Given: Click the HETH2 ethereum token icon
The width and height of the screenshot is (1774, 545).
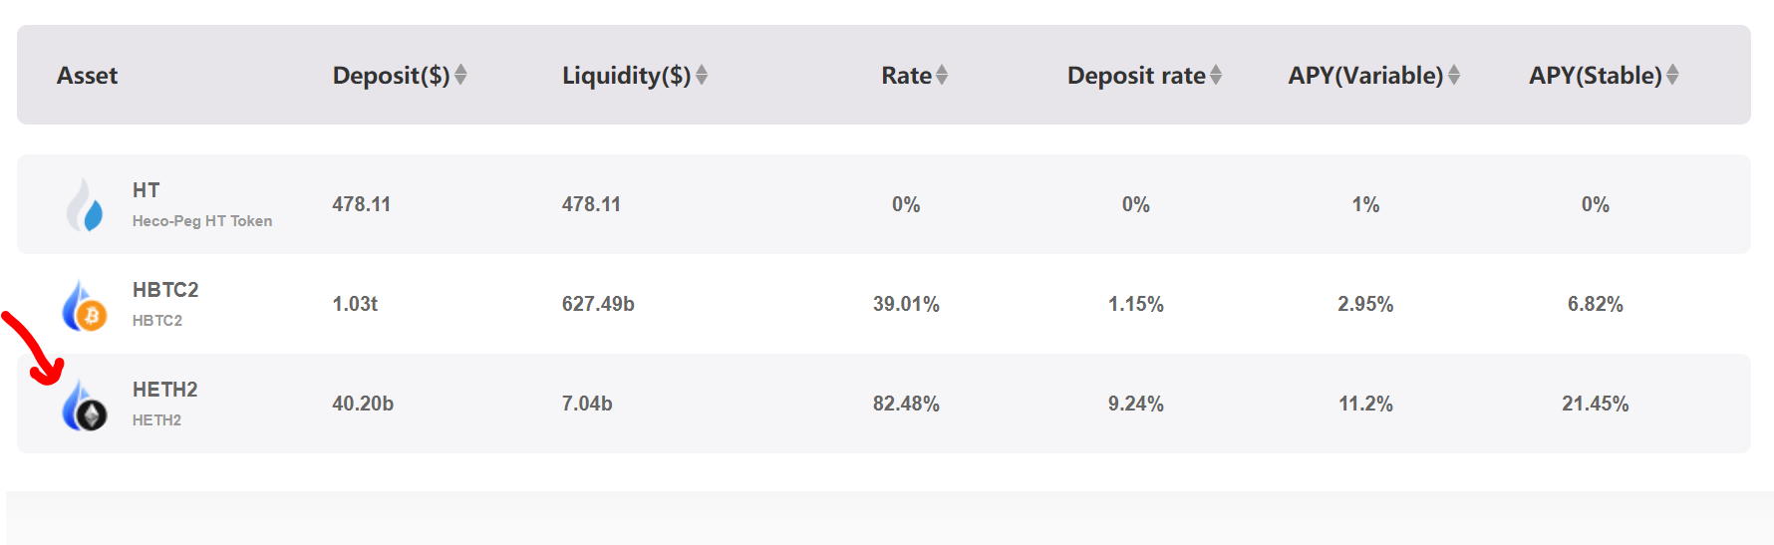Looking at the screenshot, I should [x=85, y=406].
